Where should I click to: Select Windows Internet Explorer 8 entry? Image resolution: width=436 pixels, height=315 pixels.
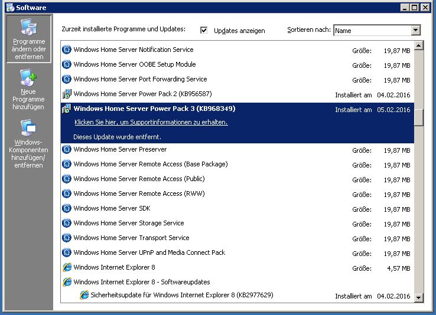point(237,267)
